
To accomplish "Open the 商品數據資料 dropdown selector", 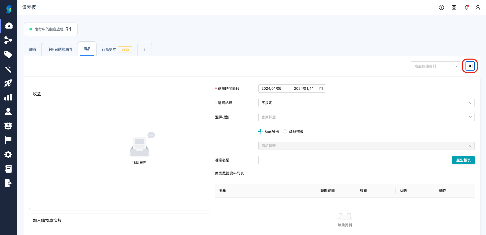I will pyautogui.click(x=435, y=66).
